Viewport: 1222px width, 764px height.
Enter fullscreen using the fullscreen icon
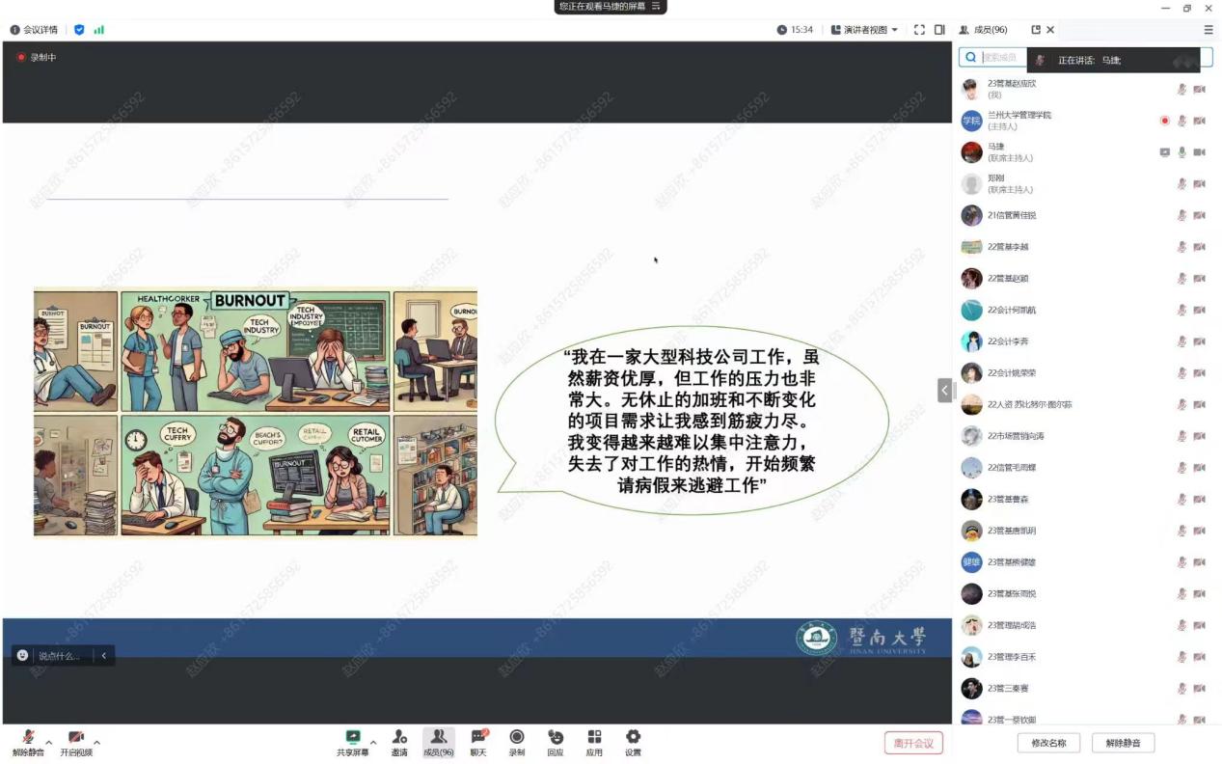[919, 30]
